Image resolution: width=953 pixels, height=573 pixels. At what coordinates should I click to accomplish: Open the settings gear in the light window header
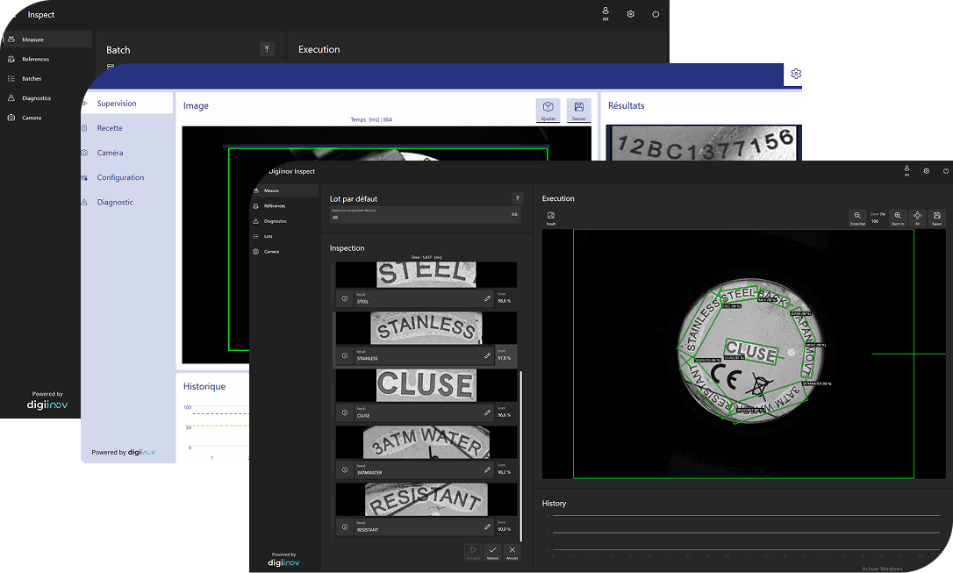[796, 74]
